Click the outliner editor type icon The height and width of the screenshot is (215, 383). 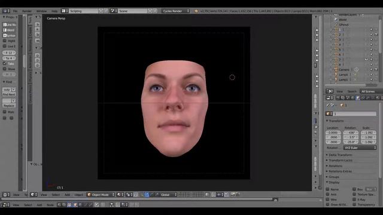330,91
